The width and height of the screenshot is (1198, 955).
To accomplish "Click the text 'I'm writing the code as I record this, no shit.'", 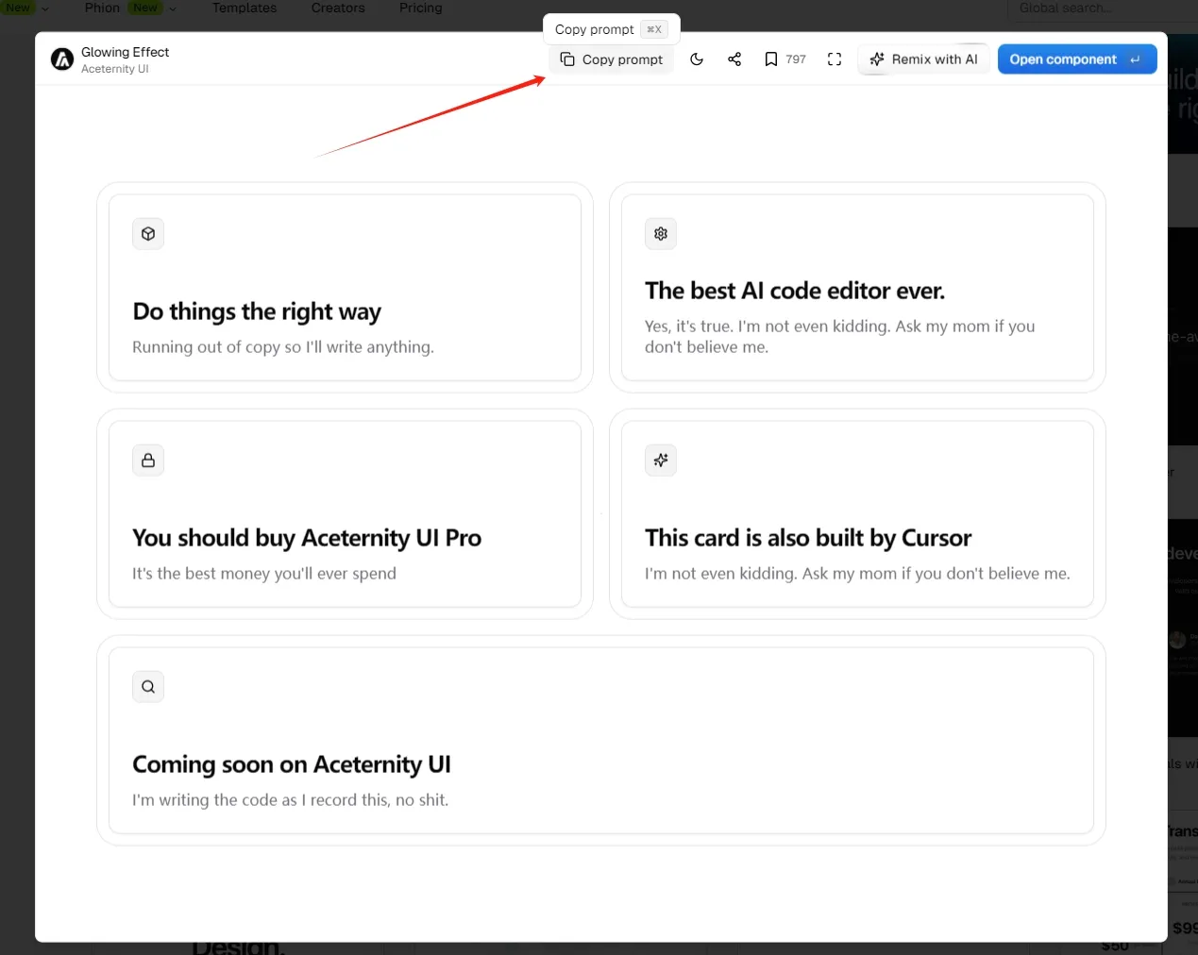I will pyautogui.click(x=291, y=800).
